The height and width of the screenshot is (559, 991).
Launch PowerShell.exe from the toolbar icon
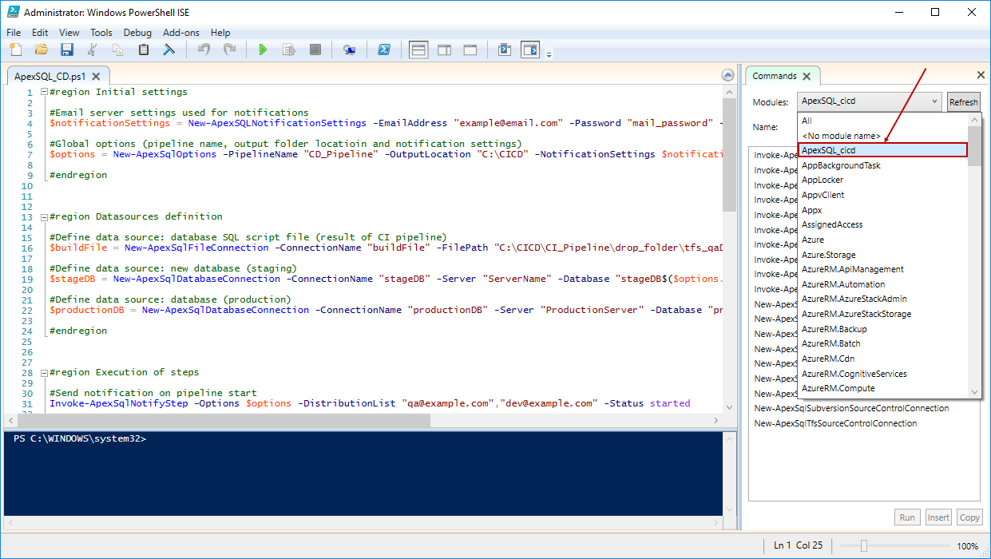pos(383,50)
